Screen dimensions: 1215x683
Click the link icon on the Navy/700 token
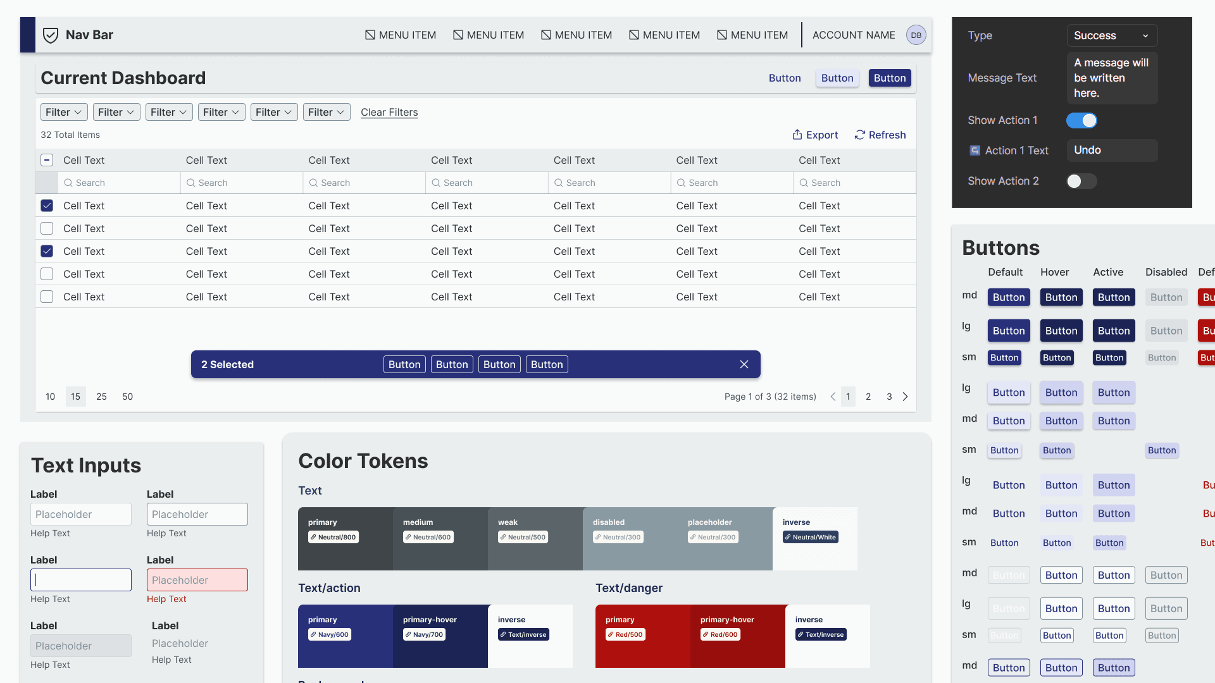coord(408,634)
